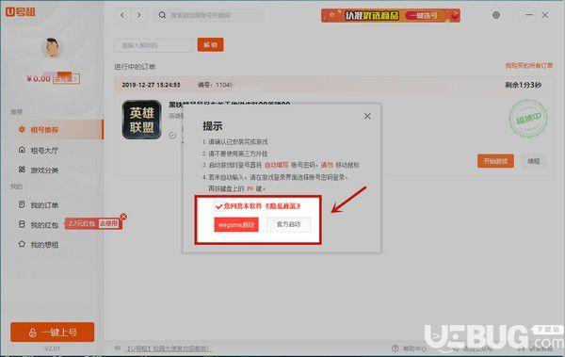Click the magnifier search icon
Screen dimensions: 565x357
click(162, 15)
